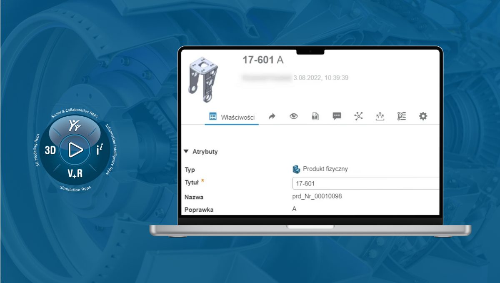Click the share arrow icon tab
The width and height of the screenshot is (500, 283).
pos(272,117)
